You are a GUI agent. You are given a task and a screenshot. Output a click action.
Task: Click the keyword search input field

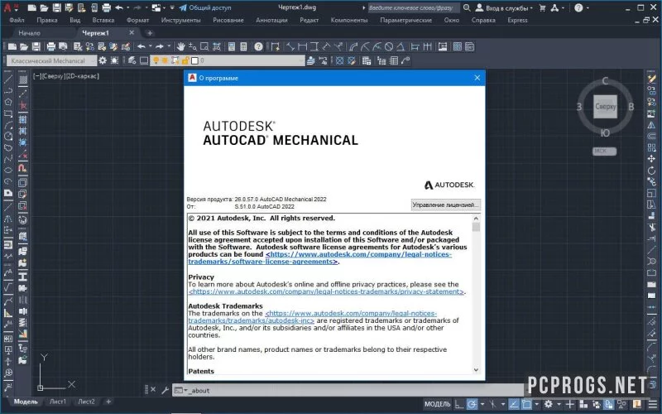click(414, 7)
